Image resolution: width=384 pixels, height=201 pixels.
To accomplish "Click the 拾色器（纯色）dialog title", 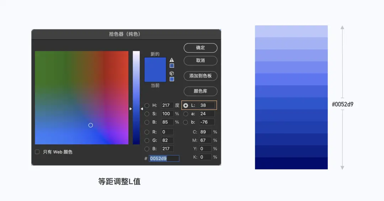I will 126,34.
